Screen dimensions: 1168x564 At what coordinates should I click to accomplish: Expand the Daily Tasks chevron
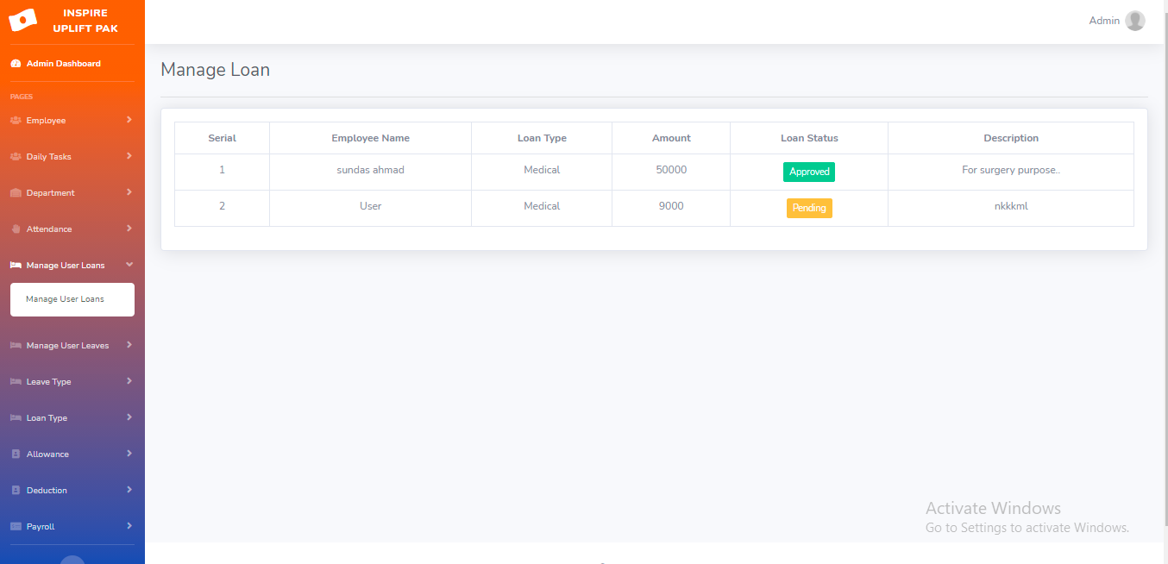click(x=129, y=156)
